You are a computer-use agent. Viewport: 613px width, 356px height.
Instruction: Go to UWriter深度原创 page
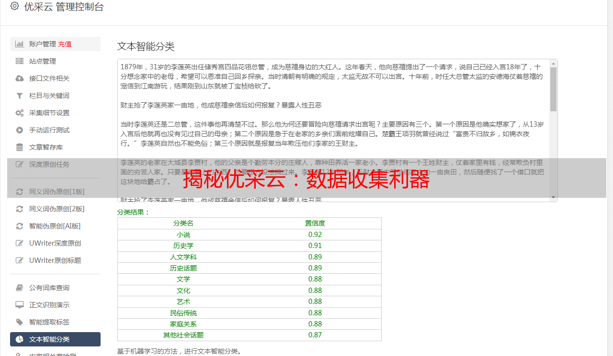[55, 243]
